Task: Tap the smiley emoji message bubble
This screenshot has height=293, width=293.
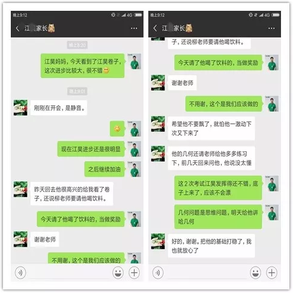Action: pos(118,128)
